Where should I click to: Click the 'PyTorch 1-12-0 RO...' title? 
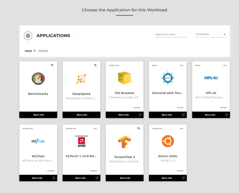coord(81,156)
